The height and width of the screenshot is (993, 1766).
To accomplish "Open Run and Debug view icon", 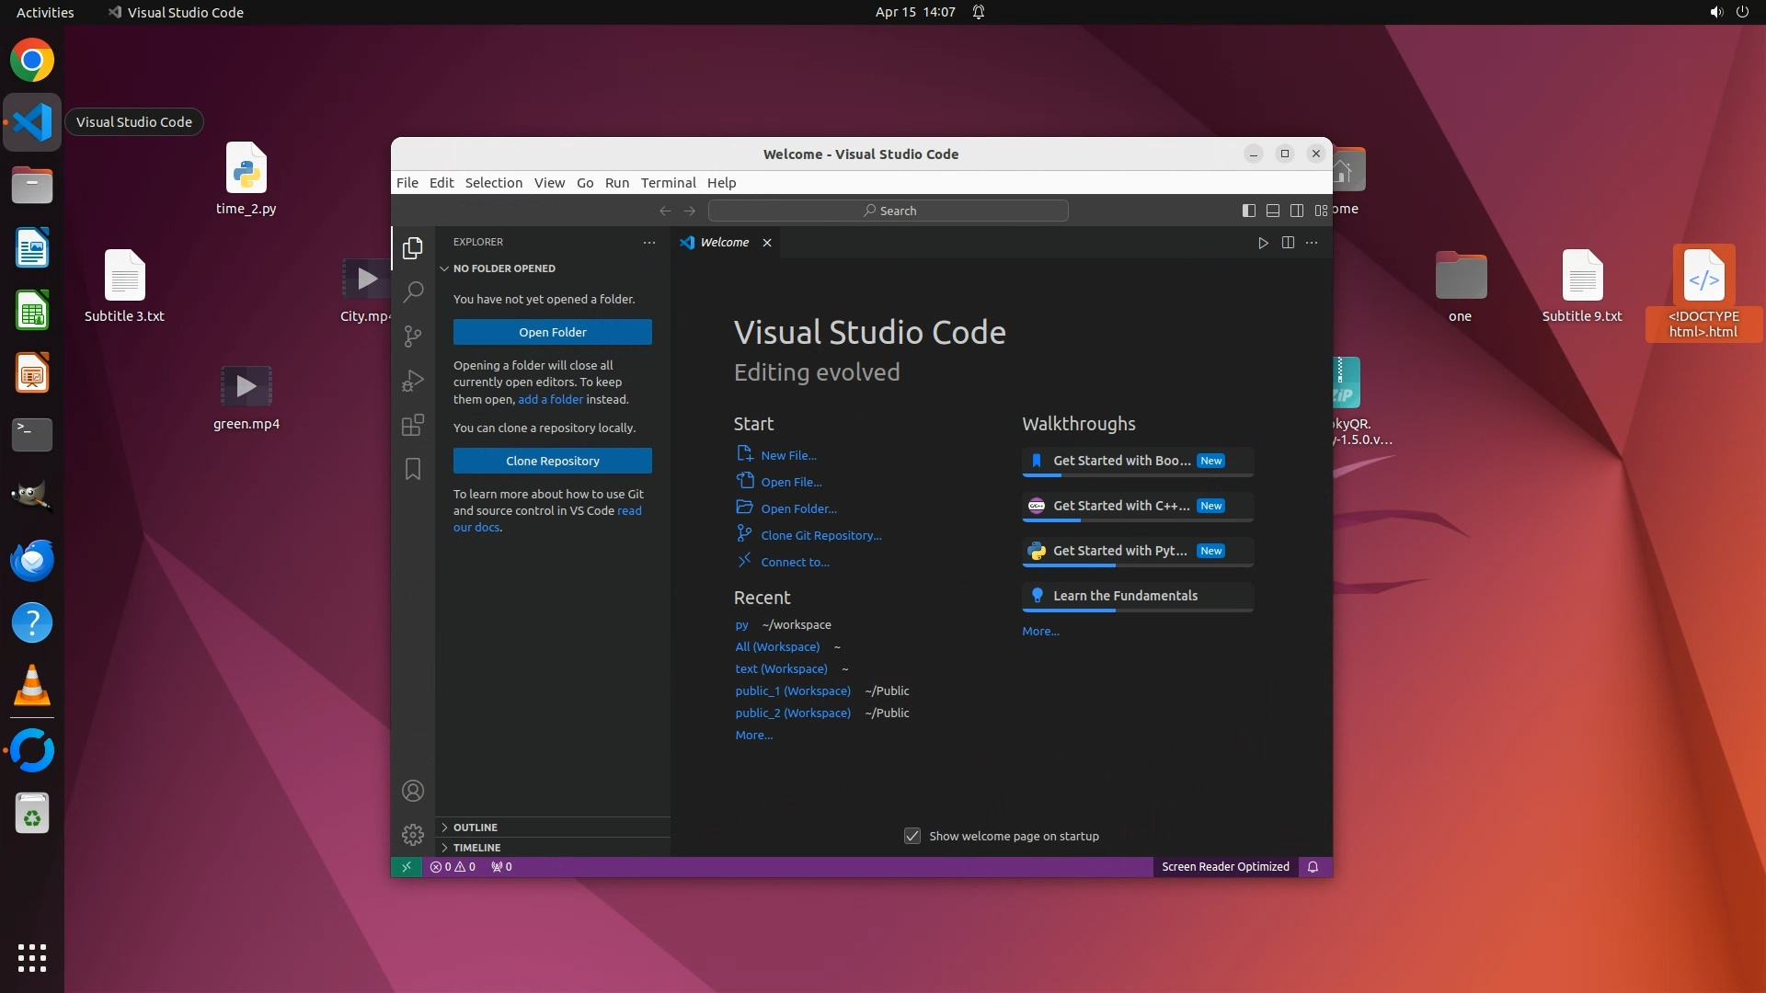I will [x=413, y=380].
